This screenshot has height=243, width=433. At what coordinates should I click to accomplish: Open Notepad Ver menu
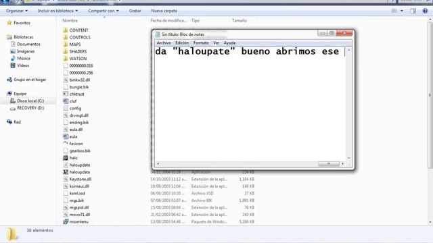[216, 43]
